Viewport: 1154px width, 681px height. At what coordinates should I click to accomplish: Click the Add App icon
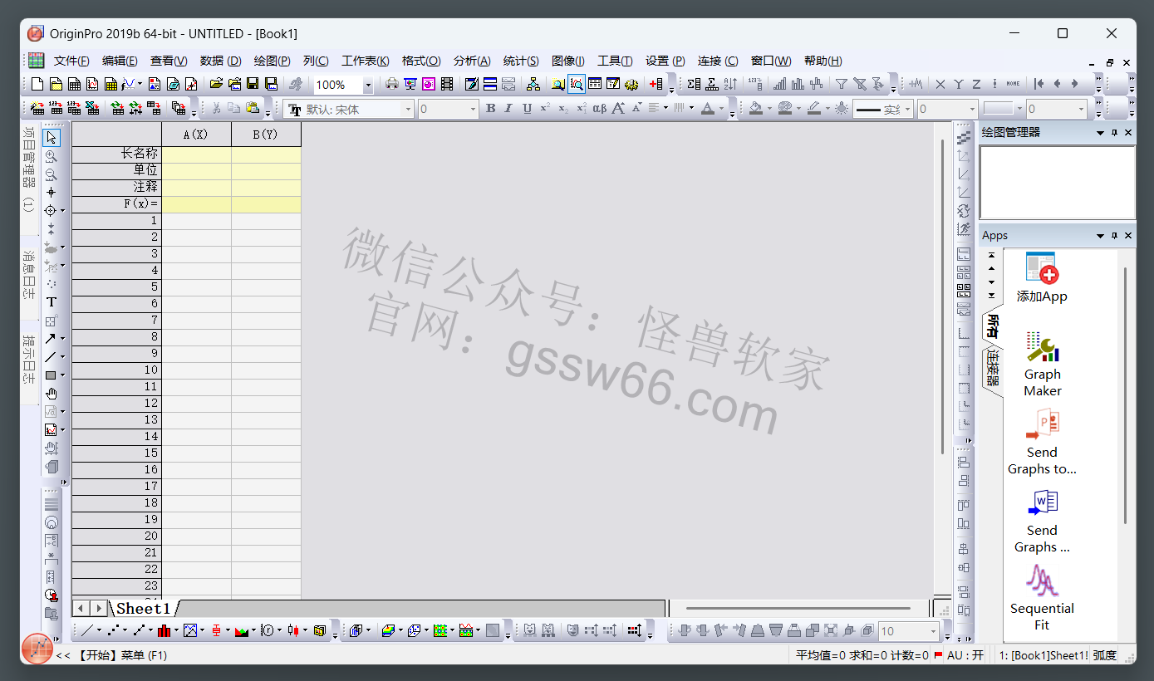[x=1042, y=277]
